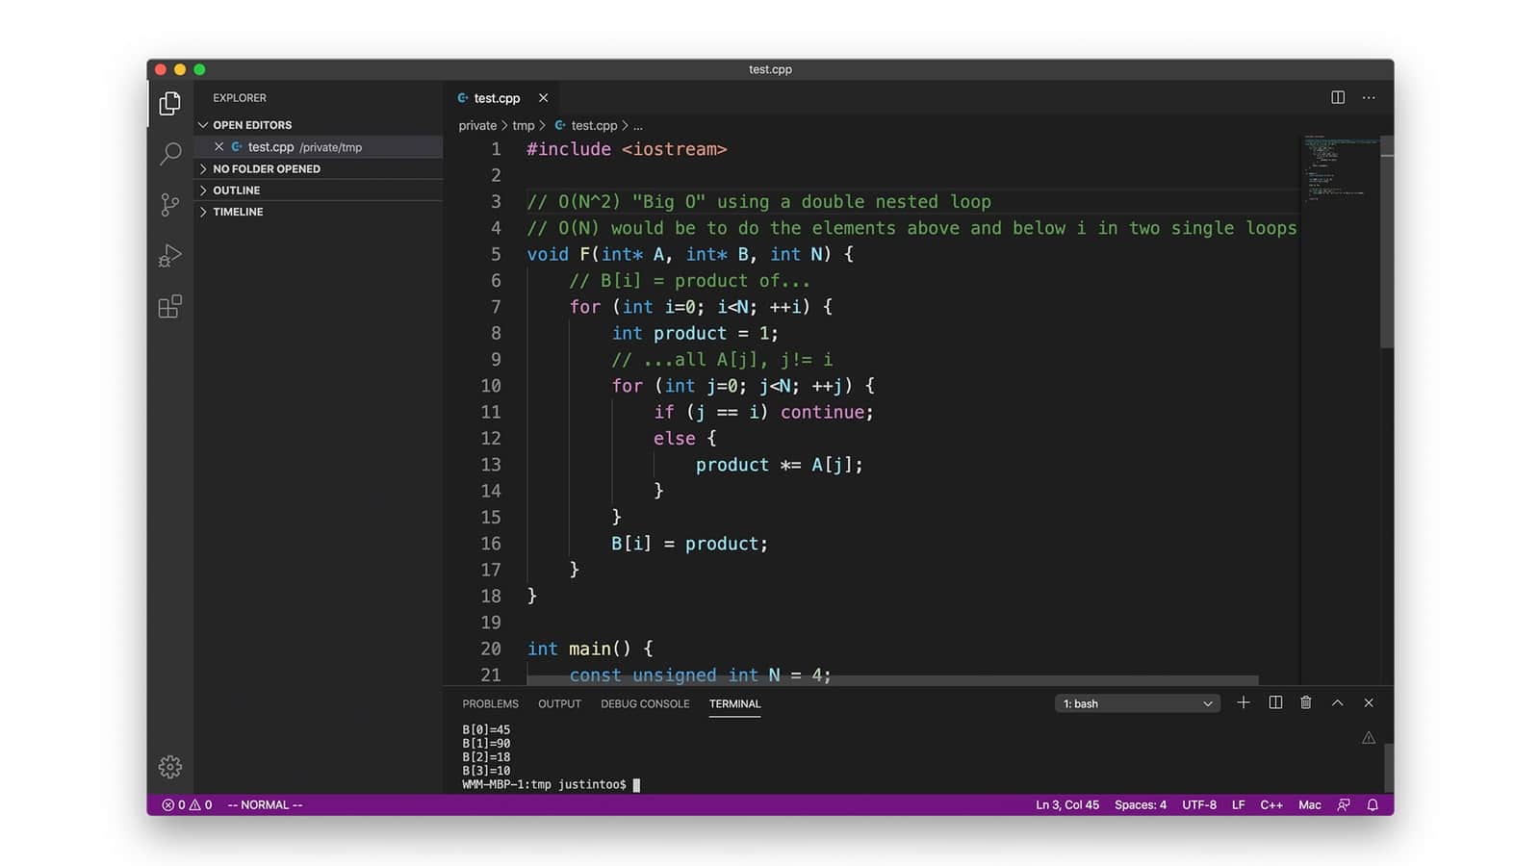1540x866 pixels.
Task: Open the Extensions view
Action: (169, 307)
